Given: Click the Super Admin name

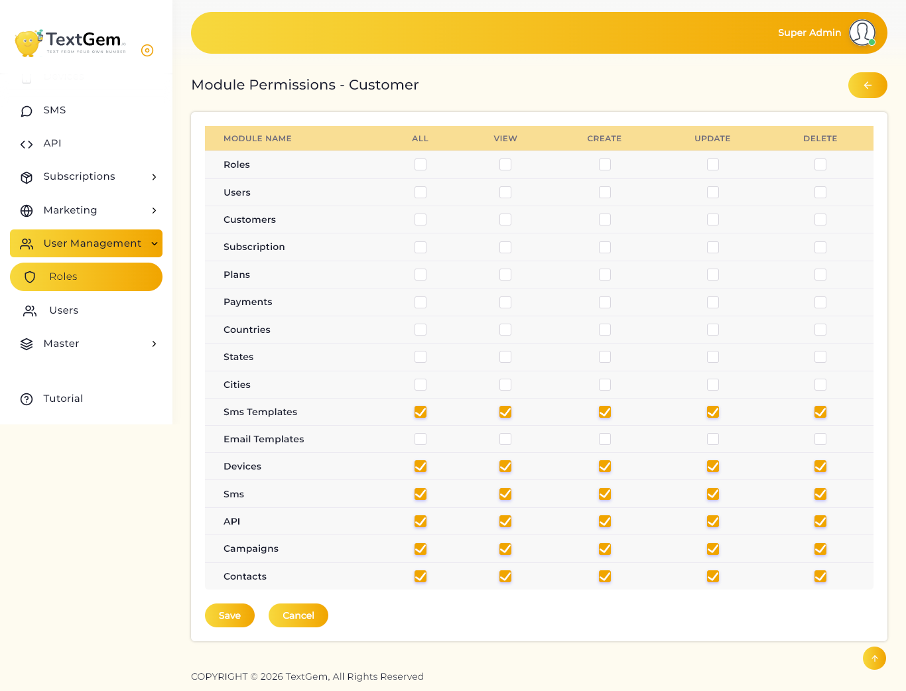Looking at the screenshot, I should [x=809, y=32].
